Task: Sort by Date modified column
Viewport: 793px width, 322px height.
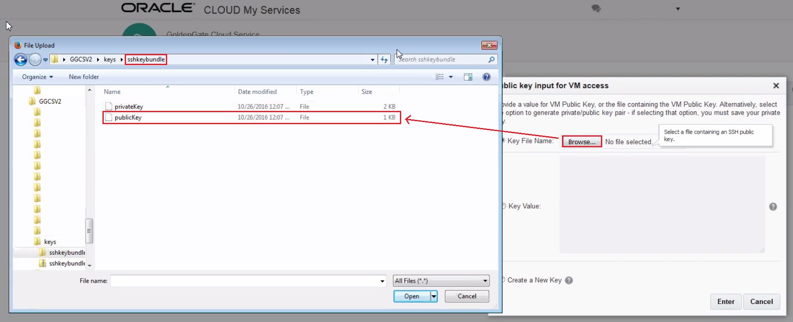Action: [x=257, y=92]
